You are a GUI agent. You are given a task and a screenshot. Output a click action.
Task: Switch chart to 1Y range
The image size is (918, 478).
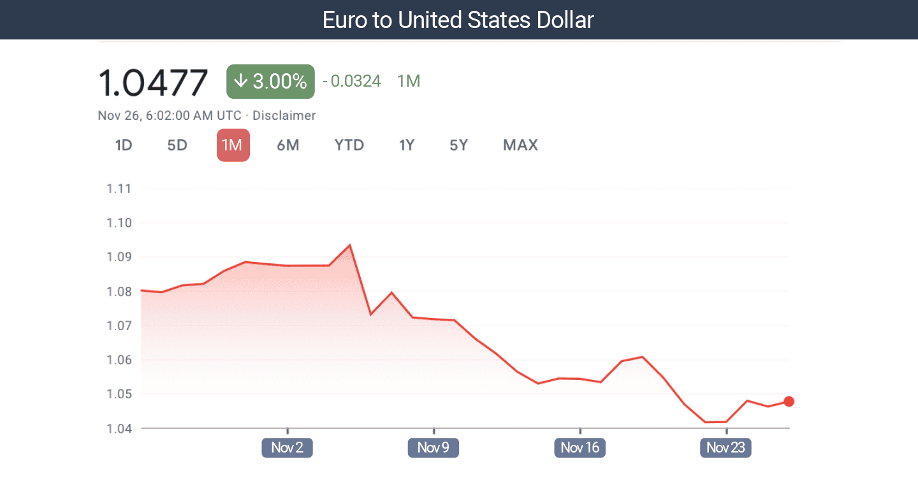(x=407, y=145)
